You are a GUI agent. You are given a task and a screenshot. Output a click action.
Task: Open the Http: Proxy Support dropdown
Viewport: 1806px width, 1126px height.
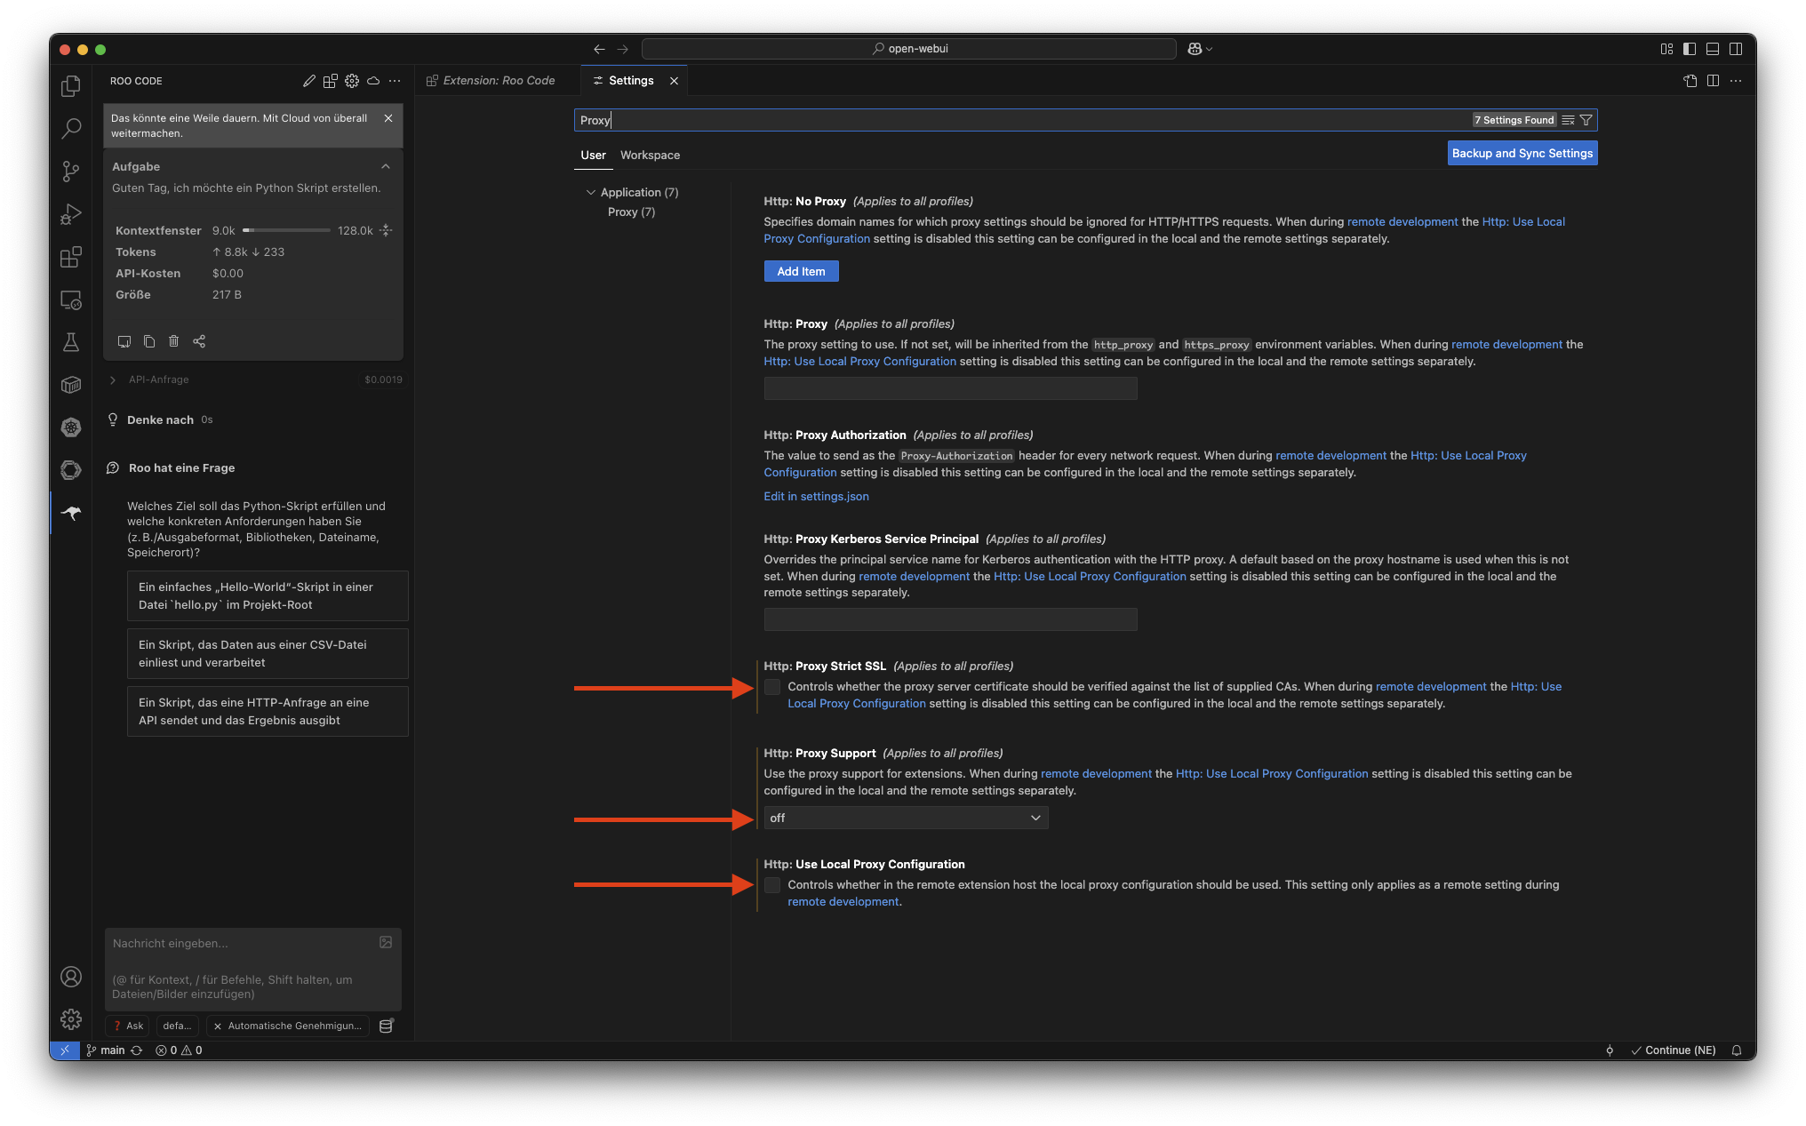(906, 818)
